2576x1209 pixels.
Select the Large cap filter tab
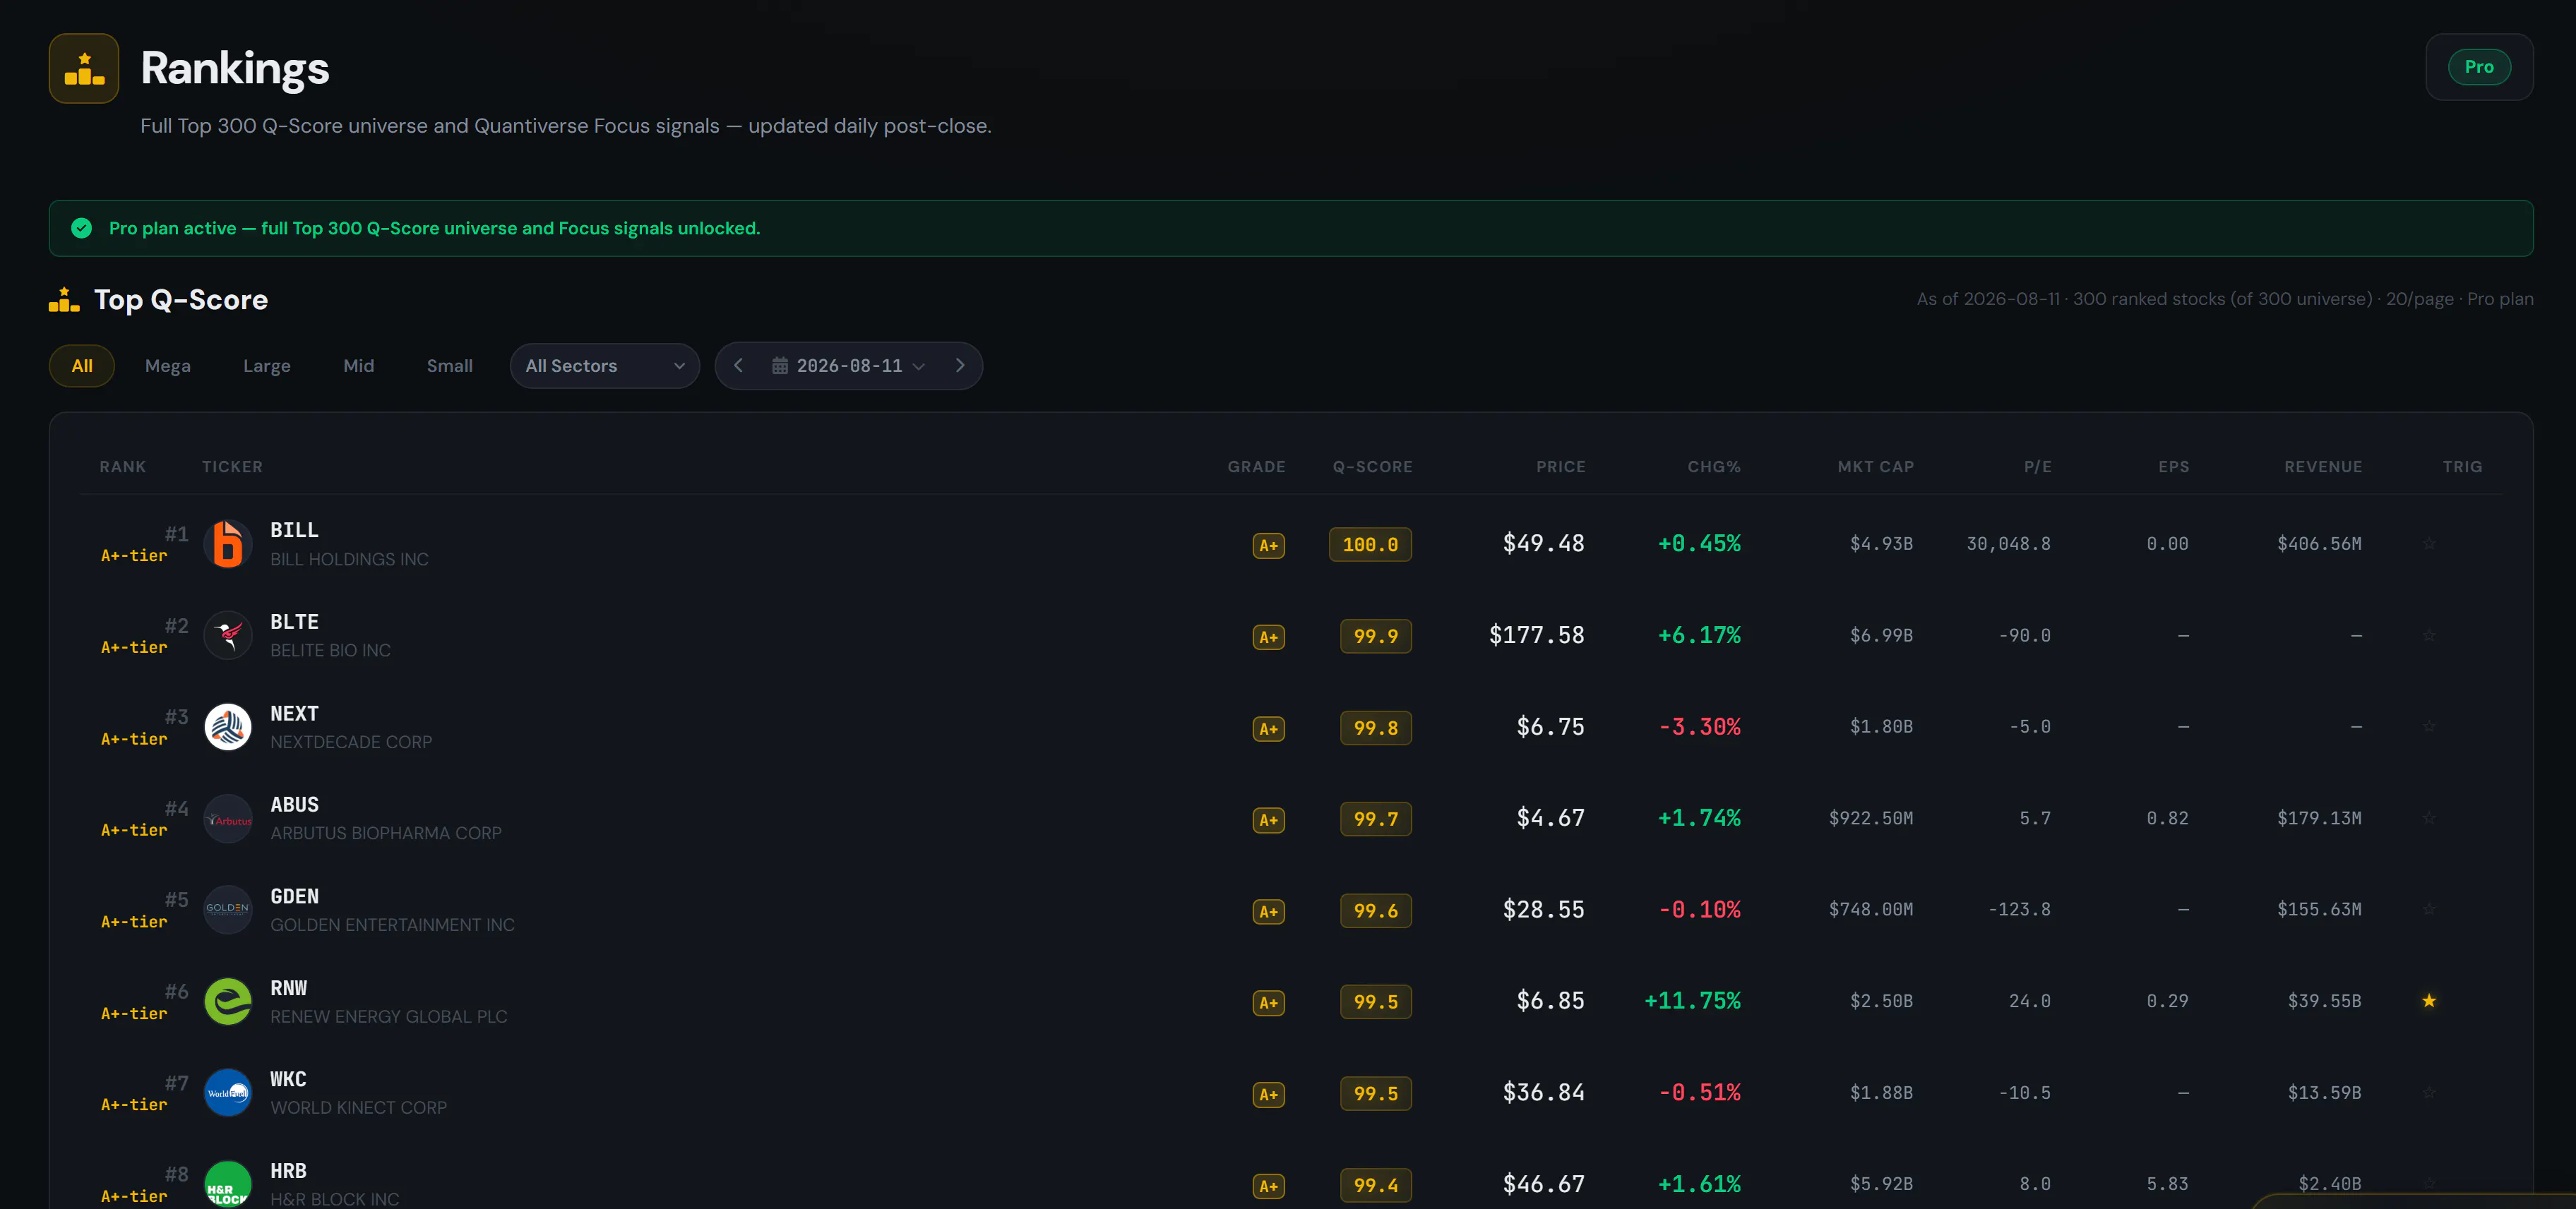click(x=267, y=366)
